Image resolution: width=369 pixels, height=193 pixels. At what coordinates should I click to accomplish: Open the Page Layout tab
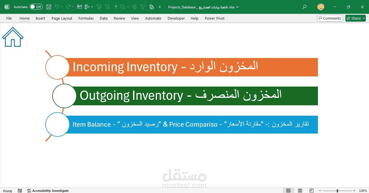coord(62,18)
